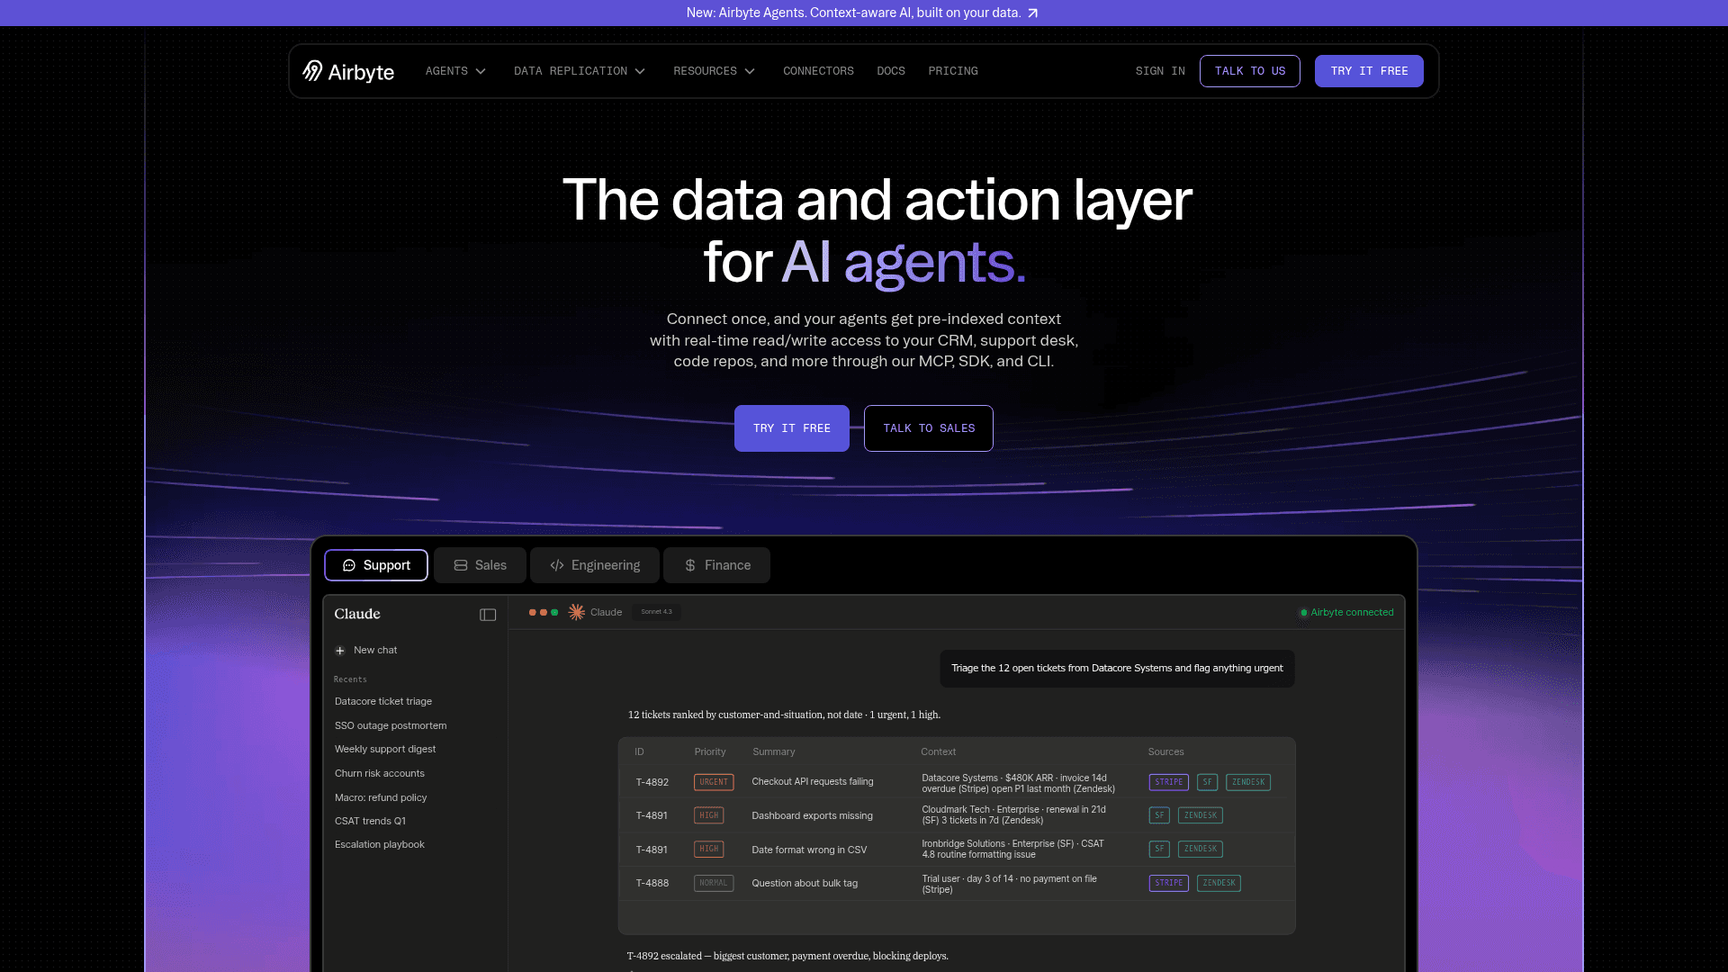Click ticket ID T-4892 in the table
The width and height of the screenshot is (1728, 972).
pyautogui.click(x=652, y=783)
